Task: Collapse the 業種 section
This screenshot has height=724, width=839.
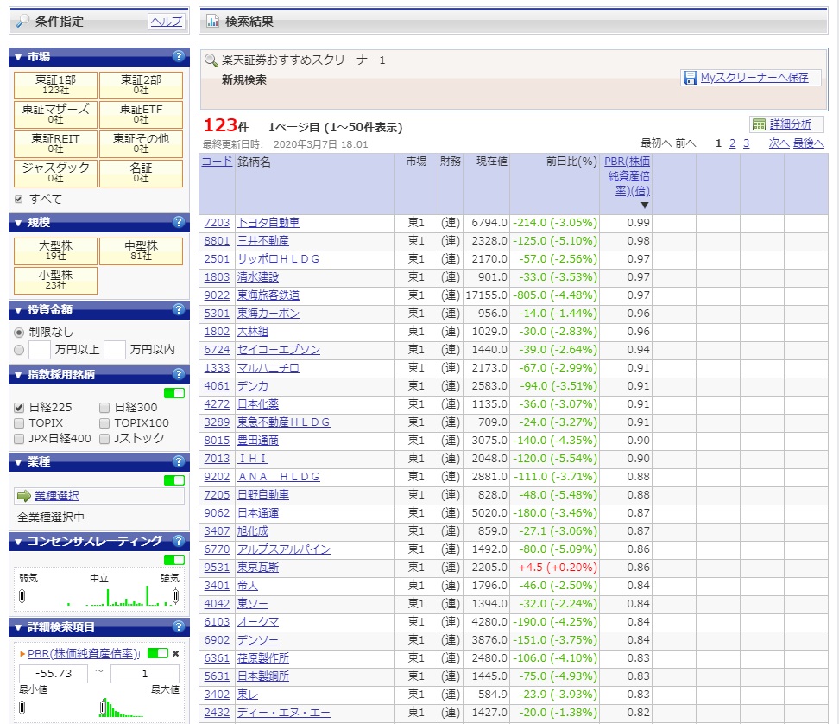Action: click(18, 462)
